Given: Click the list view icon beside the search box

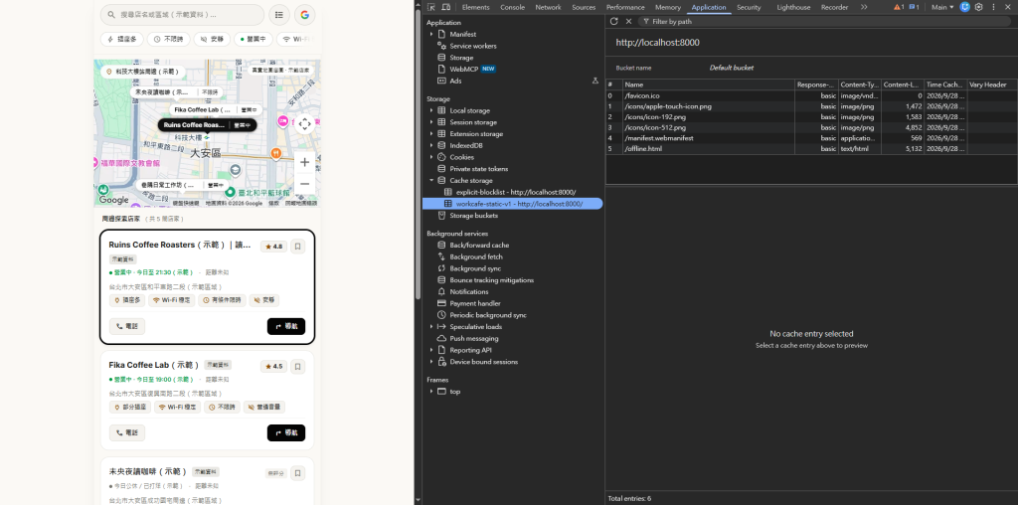Looking at the screenshot, I should 279,14.
